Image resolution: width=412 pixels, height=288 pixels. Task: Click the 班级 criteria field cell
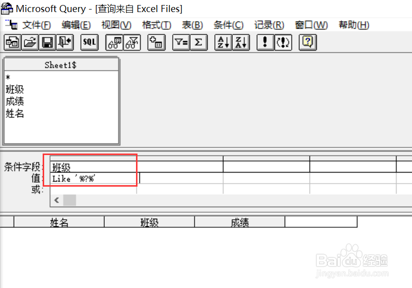93,167
